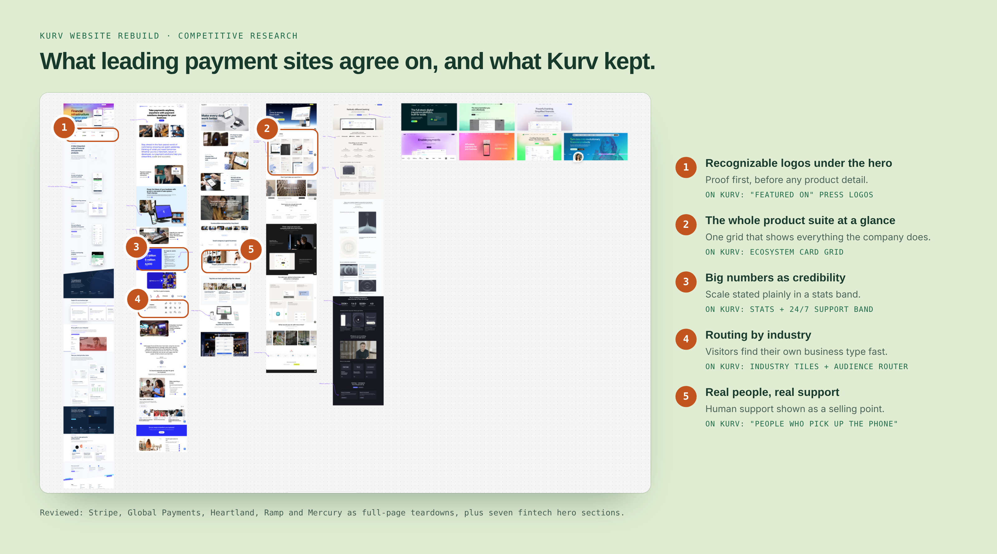This screenshot has width=997, height=554.
Task: Click the "Reviewed: Stripe, Global Payments..." footer note
Action: point(332,513)
